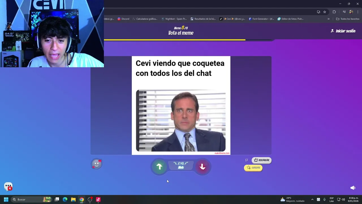Switch to Google Chrome on the taskbar

coord(81,199)
